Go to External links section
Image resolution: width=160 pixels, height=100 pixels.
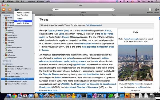point(12,58)
